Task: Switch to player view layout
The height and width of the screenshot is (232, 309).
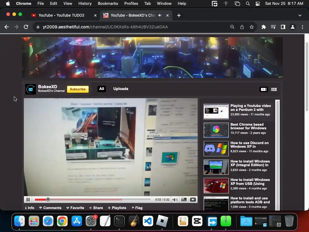Action: 263,89
